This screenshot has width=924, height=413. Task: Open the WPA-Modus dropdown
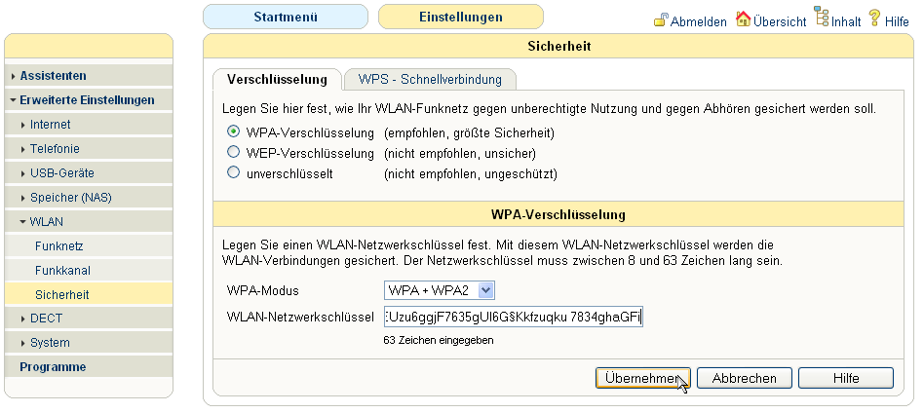440,290
